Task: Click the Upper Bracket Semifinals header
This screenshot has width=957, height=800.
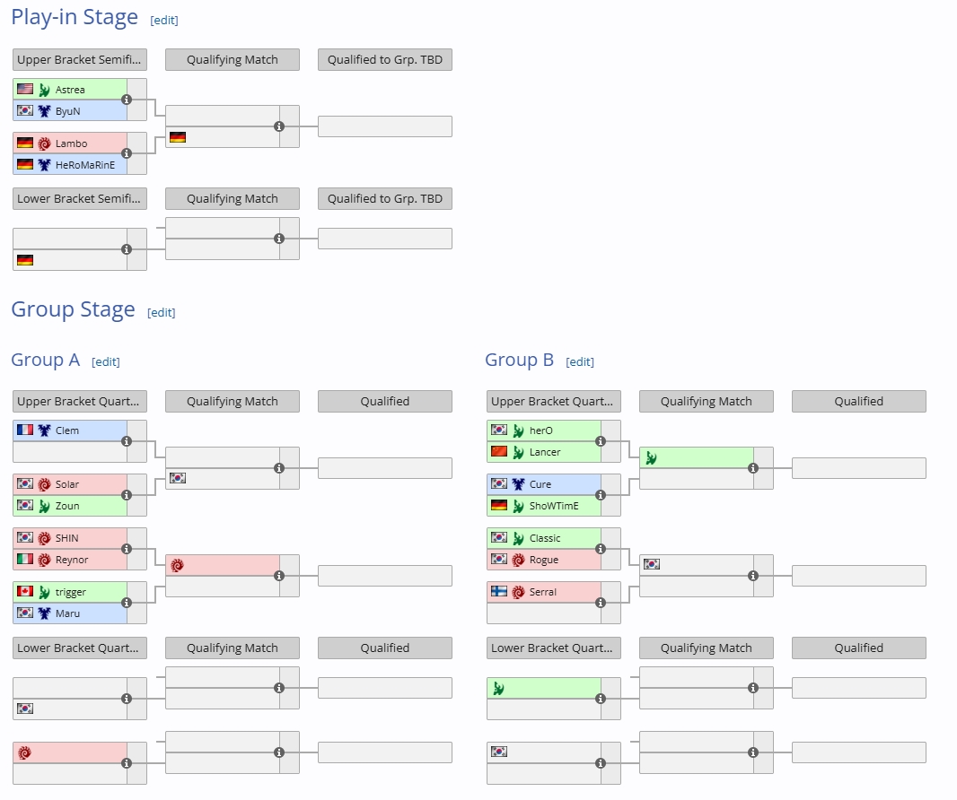Action: pos(80,60)
